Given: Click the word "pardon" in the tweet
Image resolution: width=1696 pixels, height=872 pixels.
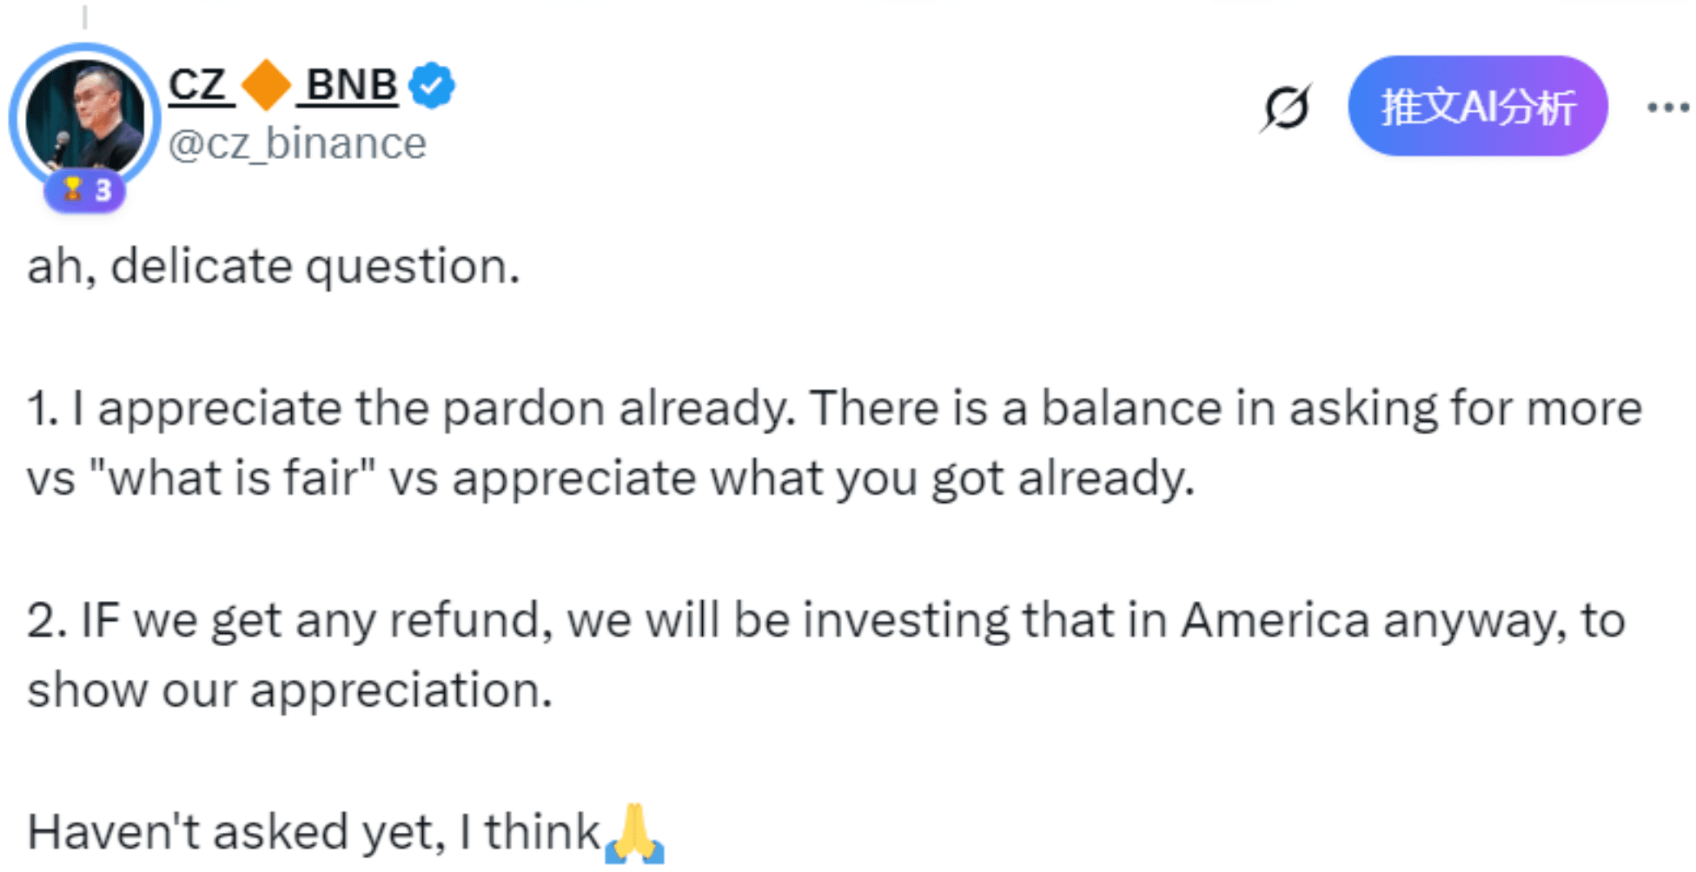Looking at the screenshot, I should (x=523, y=408).
